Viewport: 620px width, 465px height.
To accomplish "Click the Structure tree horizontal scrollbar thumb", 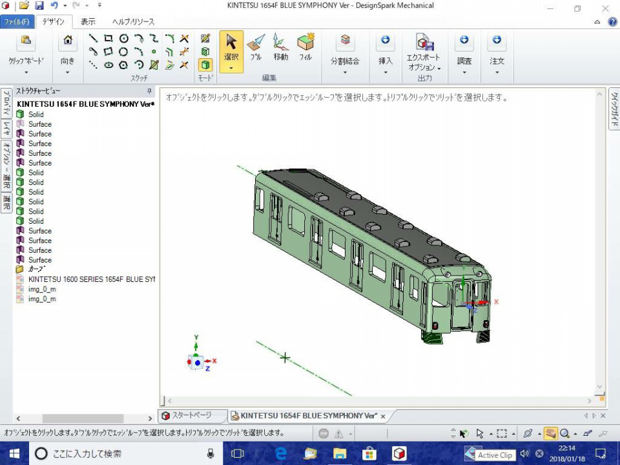I will (83, 418).
